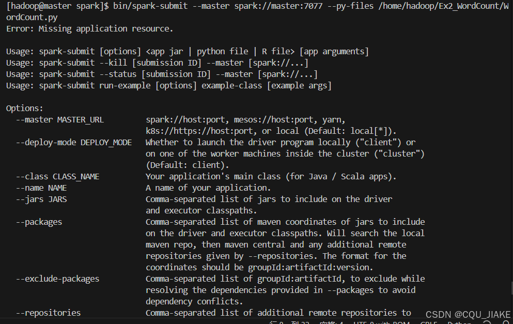The image size is (513, 324).
Task: Click the notification bell in status bar
Action: click(x=506, y=323)
